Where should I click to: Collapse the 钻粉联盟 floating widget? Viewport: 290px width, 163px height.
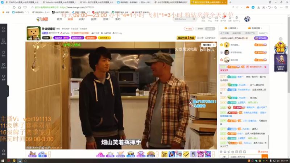(281, 39)
